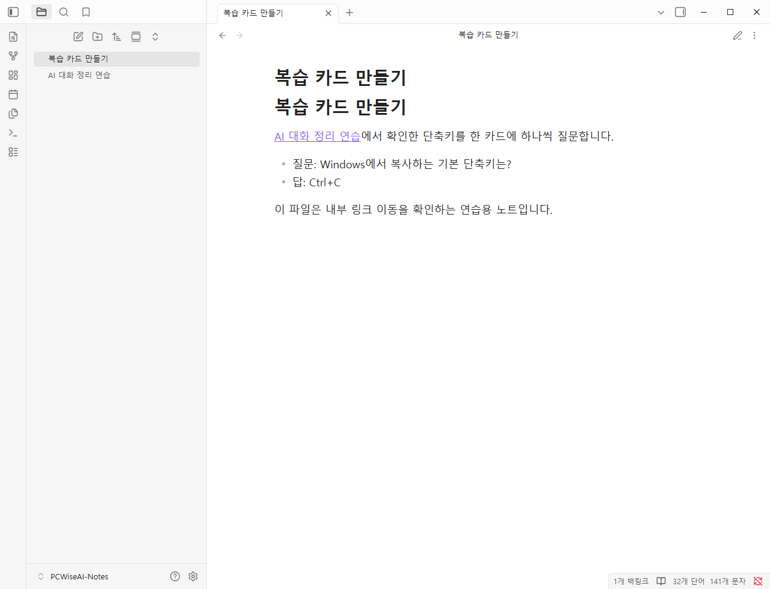The height and width of the screenshot is (589, 770).
Task: Open the sort order menu in explorer
Action: (117, 37)
